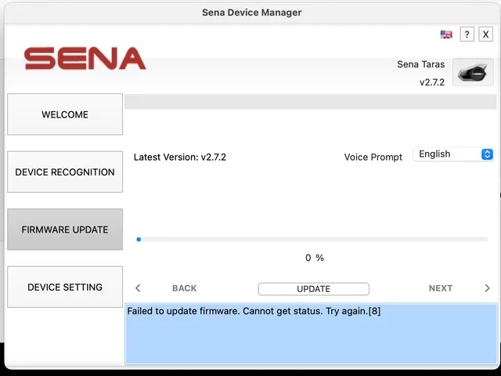The width and height of the screenshot is (501, 376).
Task: Click the failed firmware update error message
Action: [254, 311]
